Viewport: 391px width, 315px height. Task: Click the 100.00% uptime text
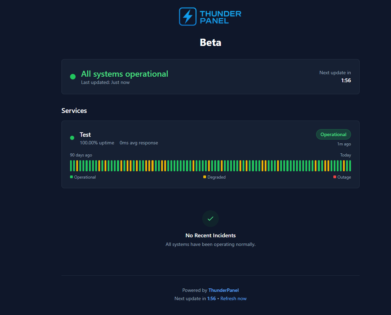(x=97, y=143)
